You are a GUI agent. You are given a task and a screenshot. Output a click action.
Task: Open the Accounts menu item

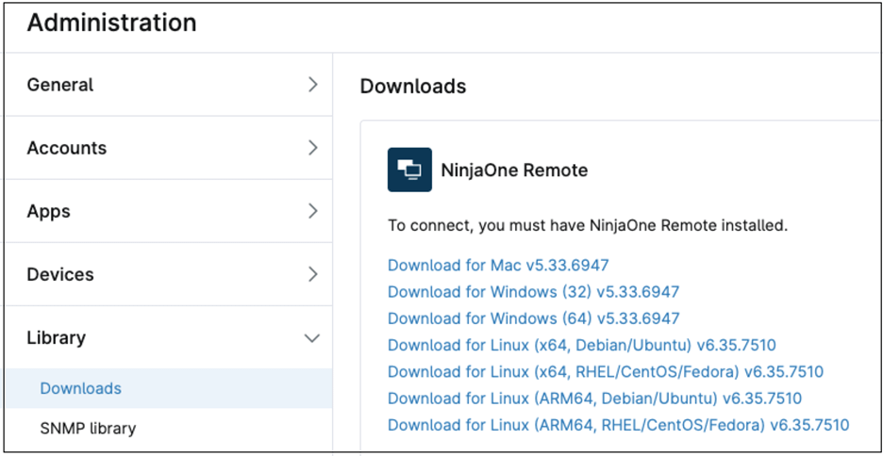[168, 148]
